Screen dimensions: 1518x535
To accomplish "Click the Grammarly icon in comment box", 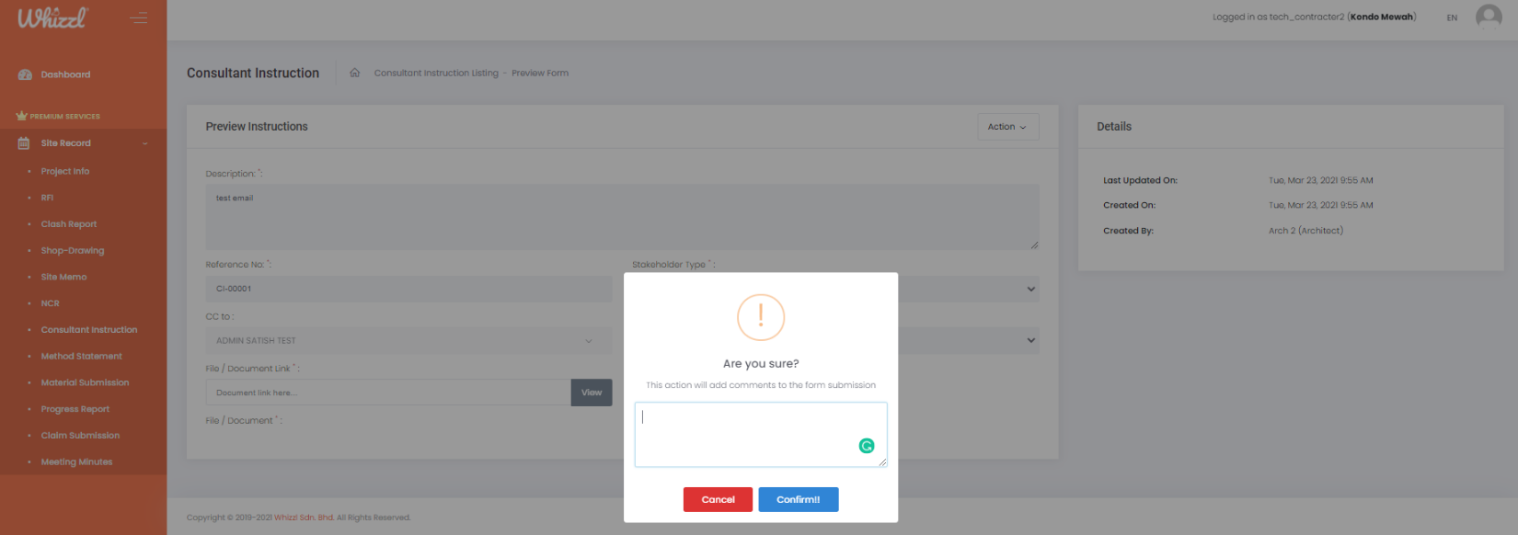I will 866,446.
